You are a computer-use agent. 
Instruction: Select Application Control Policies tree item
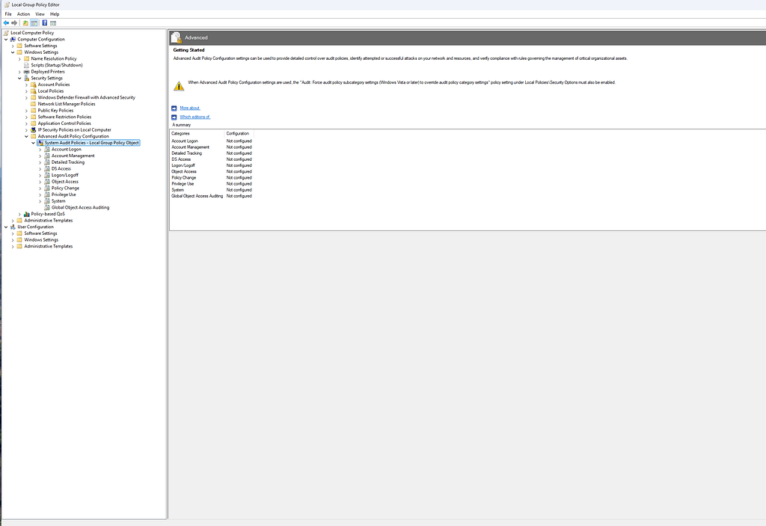[x=64, y=123]
